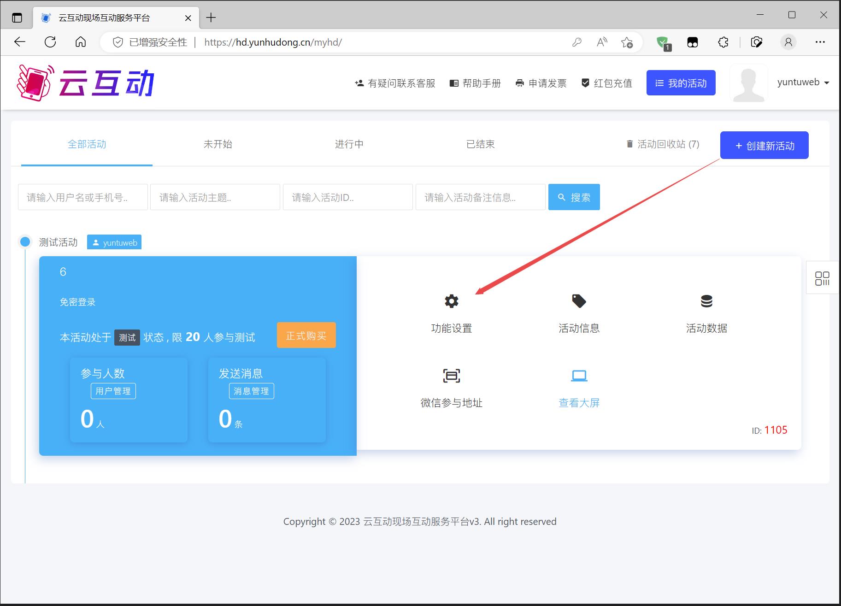Click the 用户管理 button
Screen dimensions: 841x606
[113, 391]
